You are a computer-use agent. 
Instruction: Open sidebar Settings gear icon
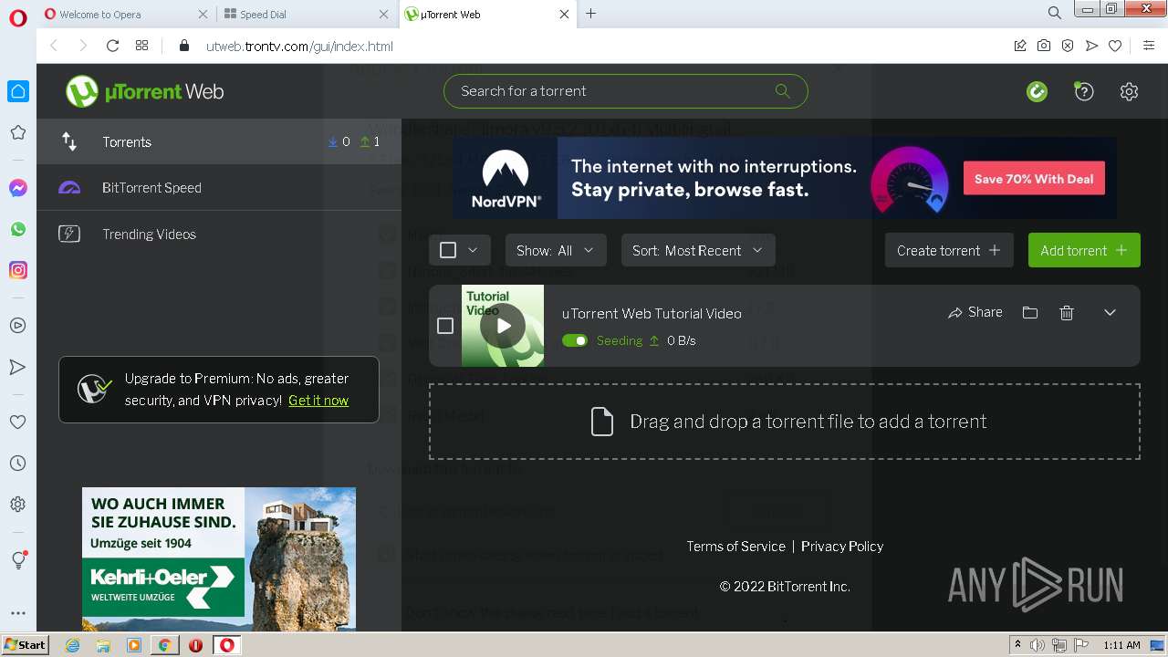point(17,504)
